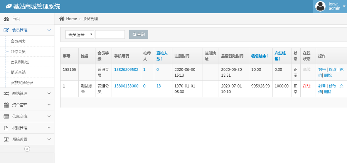Click the list icon beside 信息交流

pos(6,116)
